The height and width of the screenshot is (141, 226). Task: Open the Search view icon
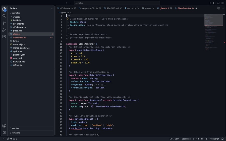4,16
